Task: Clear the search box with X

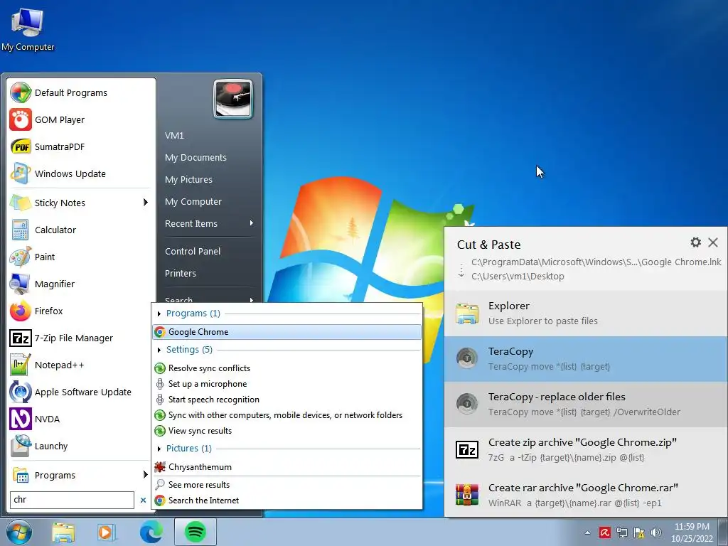Action: tap(143, 500)
